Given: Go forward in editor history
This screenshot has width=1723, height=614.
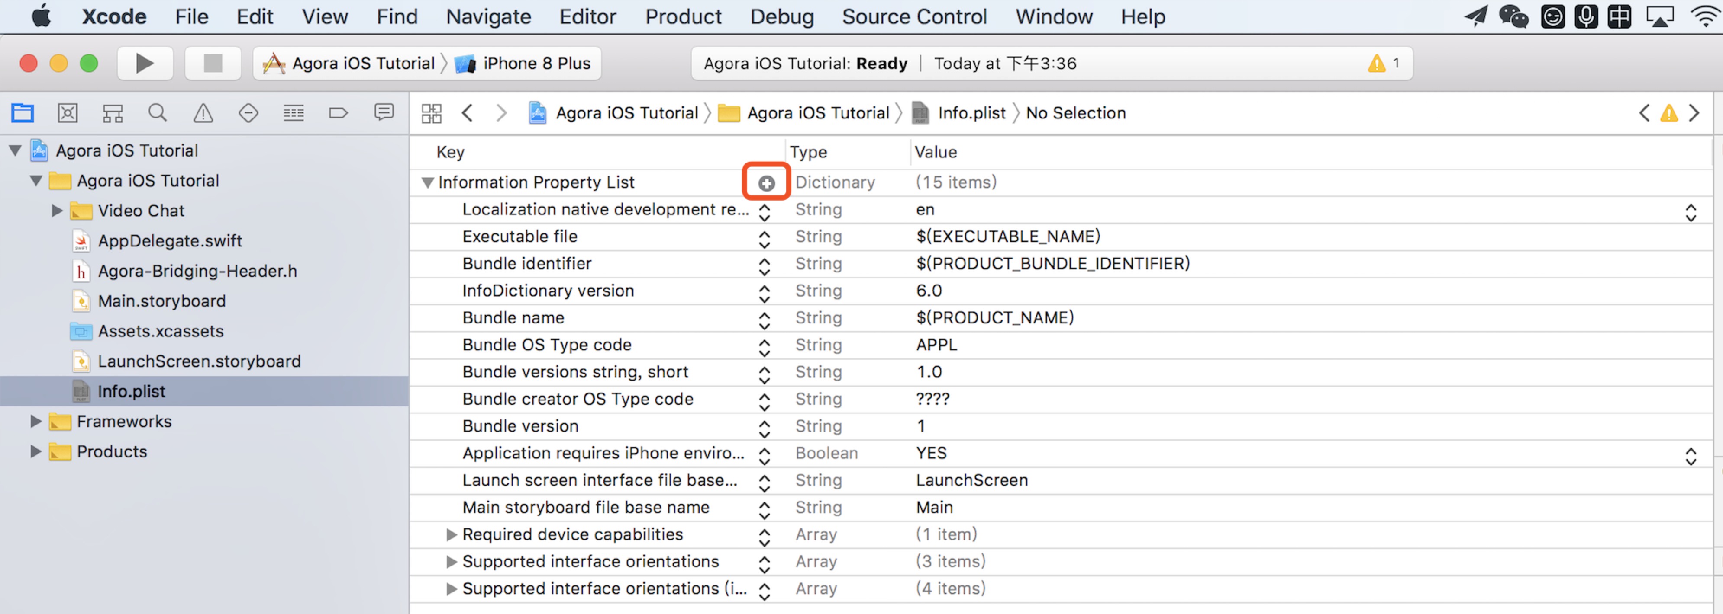Looking at the screenshot, I should [x=501, y=113].
